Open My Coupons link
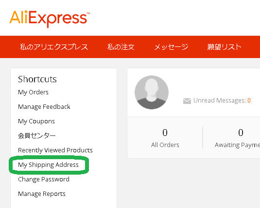 pos(36,121)
